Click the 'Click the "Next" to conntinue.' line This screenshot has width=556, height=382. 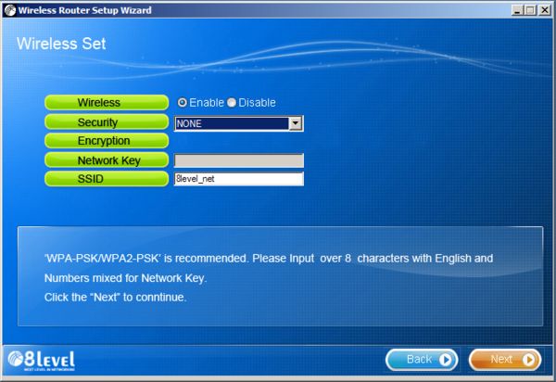tap(115, 298)
